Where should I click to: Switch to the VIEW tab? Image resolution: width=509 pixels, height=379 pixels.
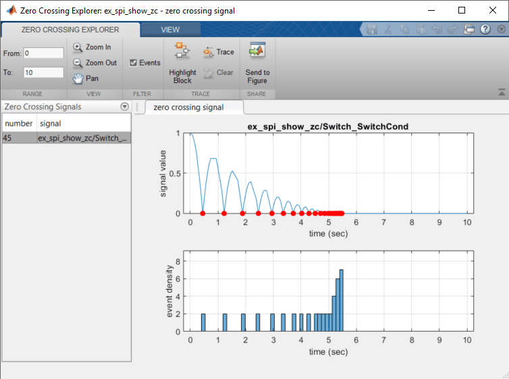(x=170, y=30)
